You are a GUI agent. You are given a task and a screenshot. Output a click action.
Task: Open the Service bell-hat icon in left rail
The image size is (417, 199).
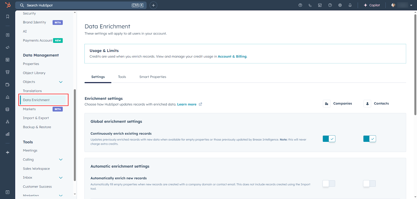(x=8, y=97)
